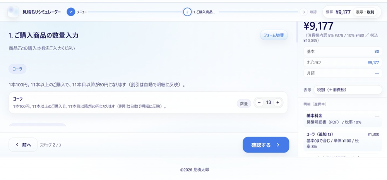This screenshot has width=387, height=180.
Task: Click the 概算 ¥9,177 total in header
Action: (x=338, y=12)
